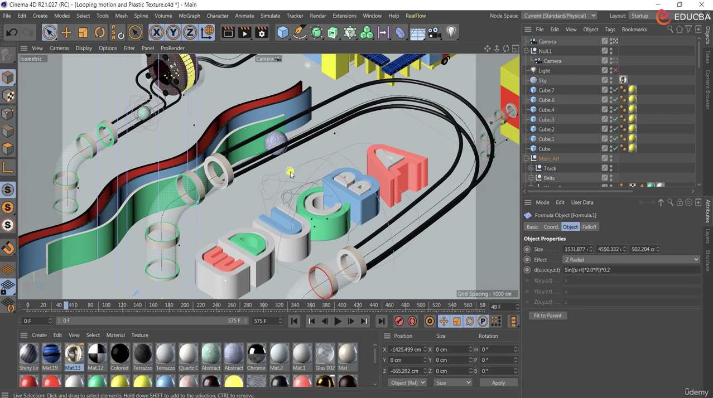Image resolution: width=713 pixels, height=398 pixels.
Task: Click the Apply button in Coordinates panel
Action: pyautogui.click(x=498, y=382)
